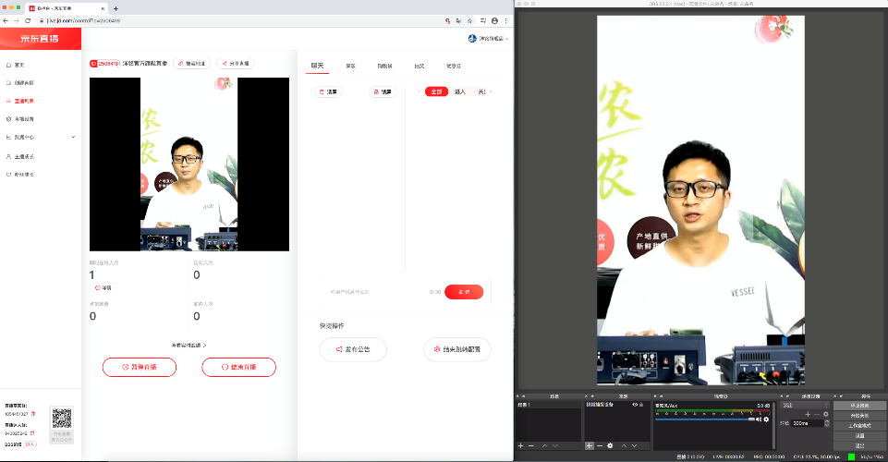
Task: Click the QR code in the sidebar bottom
Action: 62,419
